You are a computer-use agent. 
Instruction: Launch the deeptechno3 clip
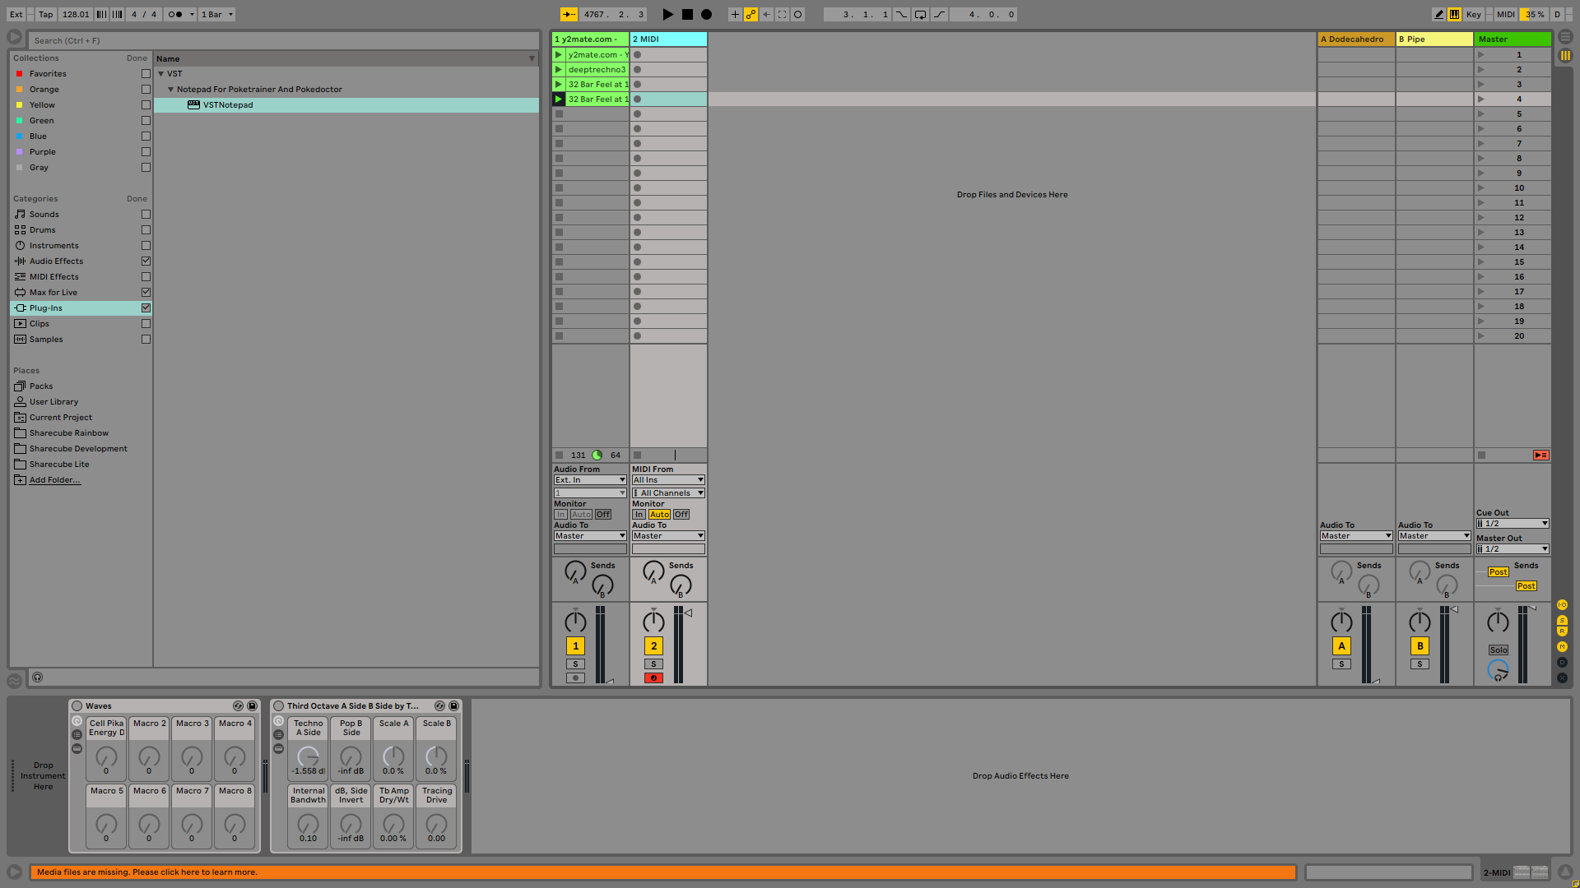pos(559,70)
